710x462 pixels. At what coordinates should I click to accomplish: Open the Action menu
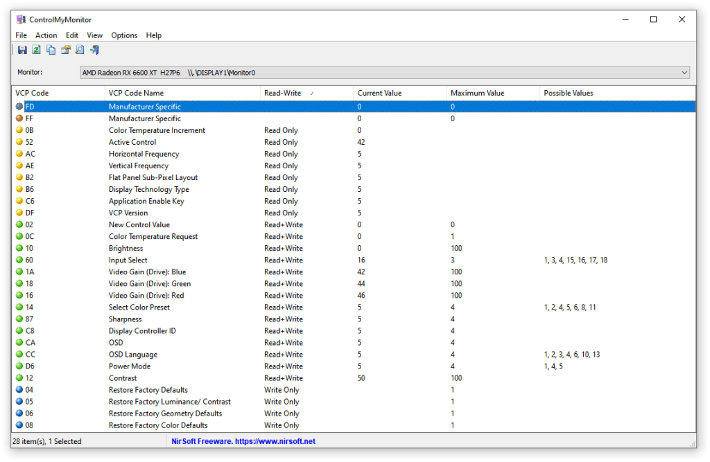click(46, 35)
